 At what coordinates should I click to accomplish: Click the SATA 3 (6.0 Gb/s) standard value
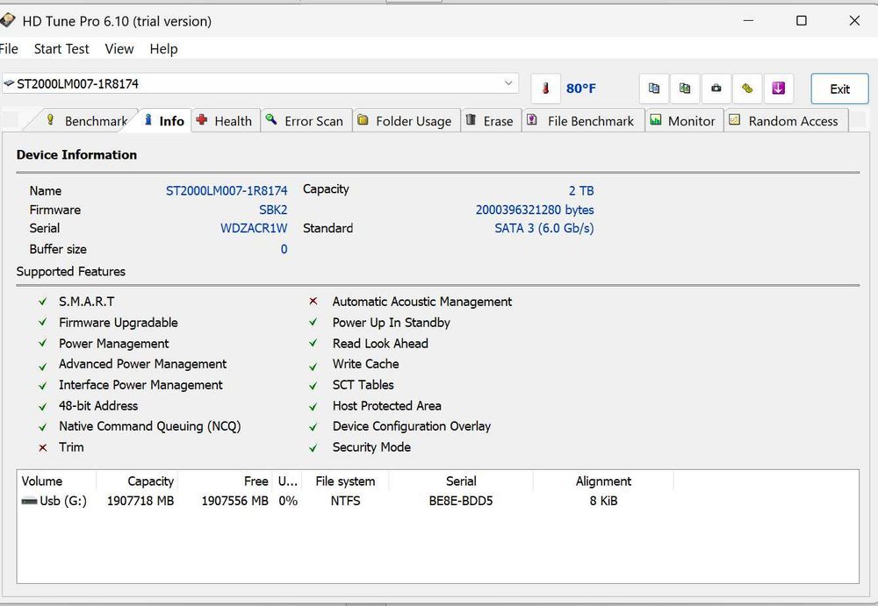(x=544, y=228)
